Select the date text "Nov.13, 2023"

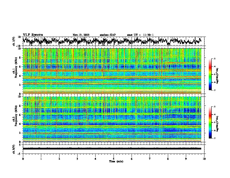tap(81, 35)
